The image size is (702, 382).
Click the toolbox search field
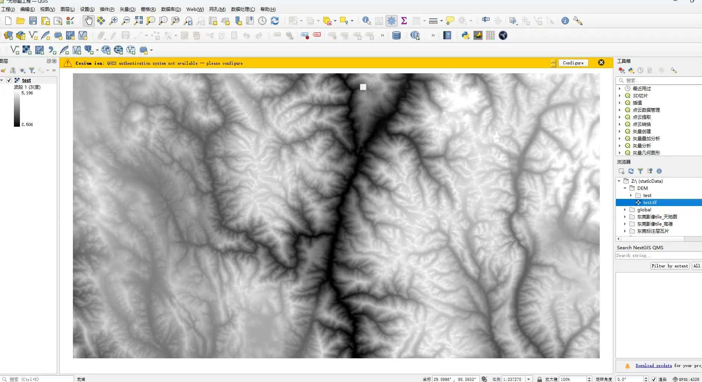click(x=661, y=80)
